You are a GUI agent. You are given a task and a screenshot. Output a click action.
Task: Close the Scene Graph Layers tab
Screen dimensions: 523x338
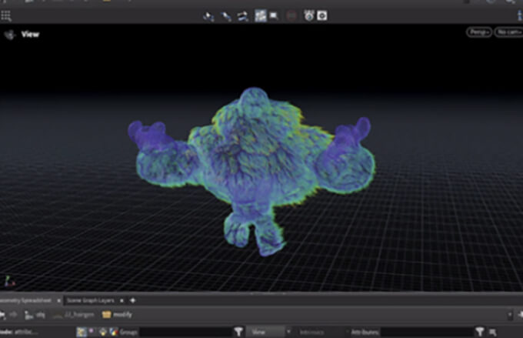[123, 300]
